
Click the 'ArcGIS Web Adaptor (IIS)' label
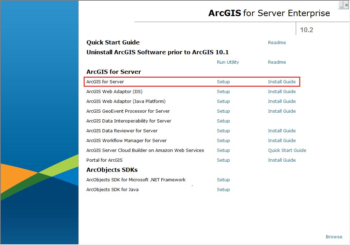[x=114, y=91]
